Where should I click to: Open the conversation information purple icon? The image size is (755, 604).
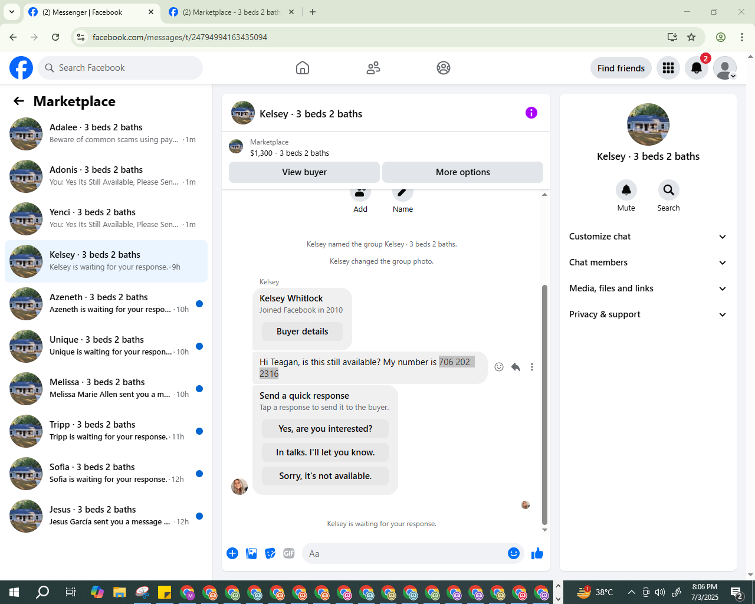[531, 113]
